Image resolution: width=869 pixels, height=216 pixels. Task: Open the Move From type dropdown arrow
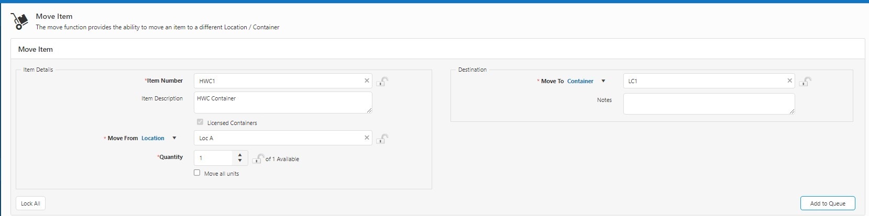(174, 138)
